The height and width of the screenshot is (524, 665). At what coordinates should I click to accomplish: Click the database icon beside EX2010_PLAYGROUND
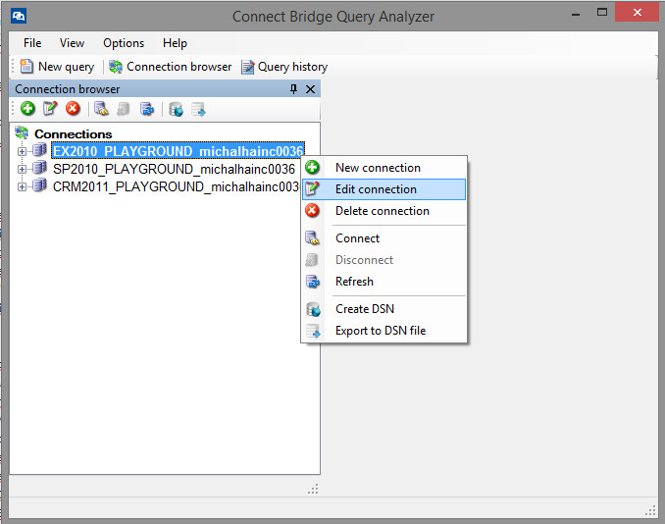click(x=39, y=150)
